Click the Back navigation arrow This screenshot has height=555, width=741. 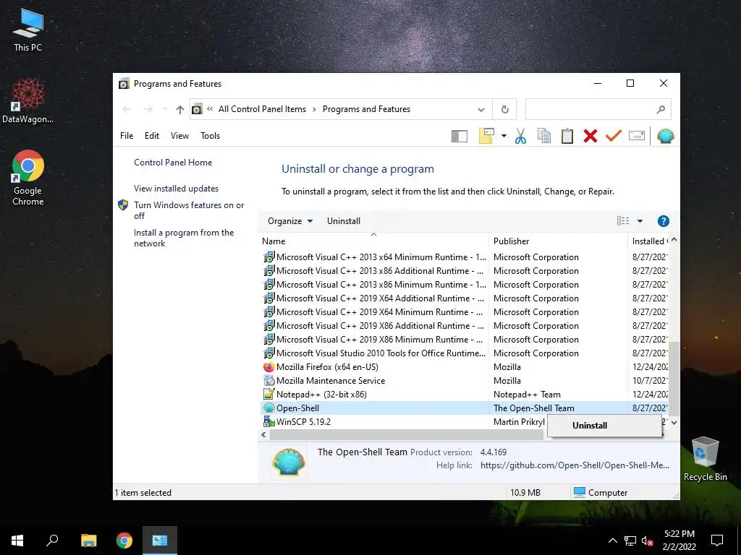click(127, 110)
